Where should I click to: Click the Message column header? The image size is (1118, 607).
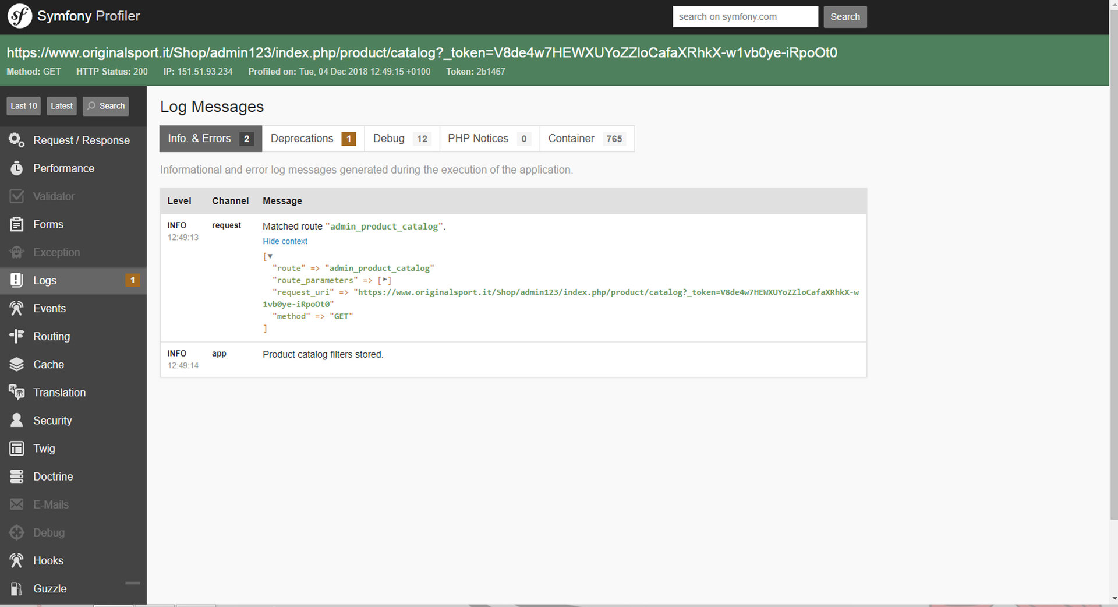282,201
